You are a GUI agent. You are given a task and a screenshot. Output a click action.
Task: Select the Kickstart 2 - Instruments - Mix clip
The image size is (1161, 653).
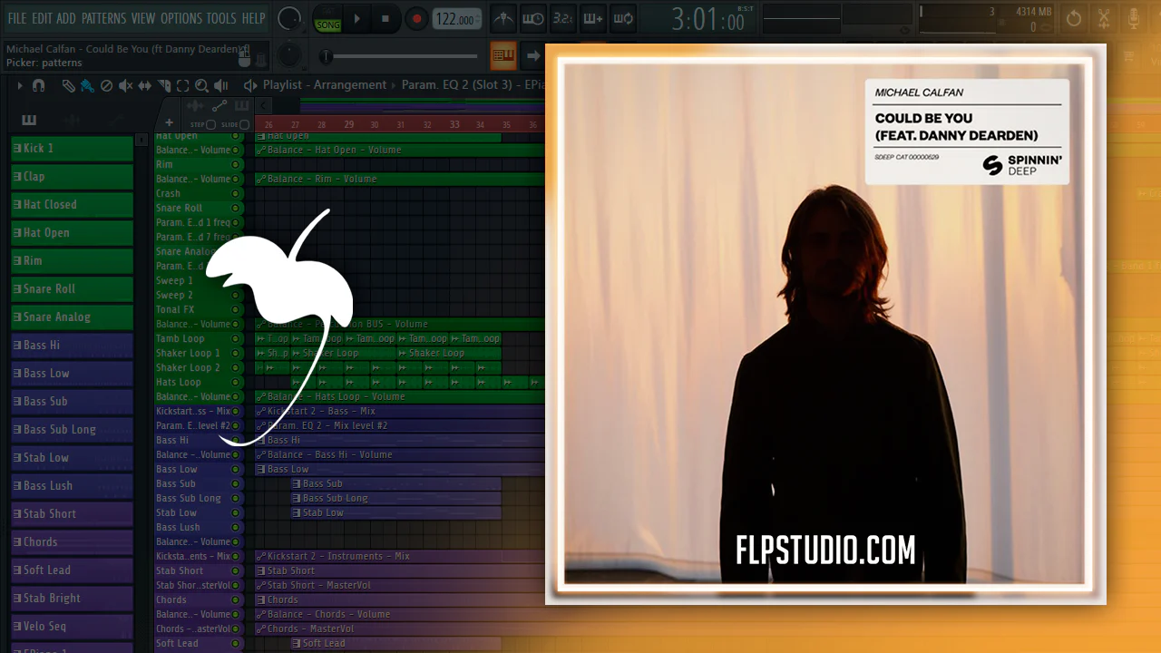(x=400, y=556)
